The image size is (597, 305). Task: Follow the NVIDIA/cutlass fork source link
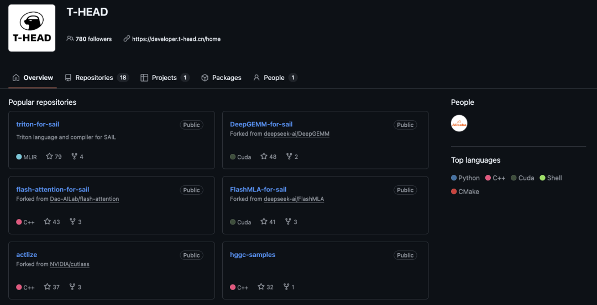click(70, 264)
